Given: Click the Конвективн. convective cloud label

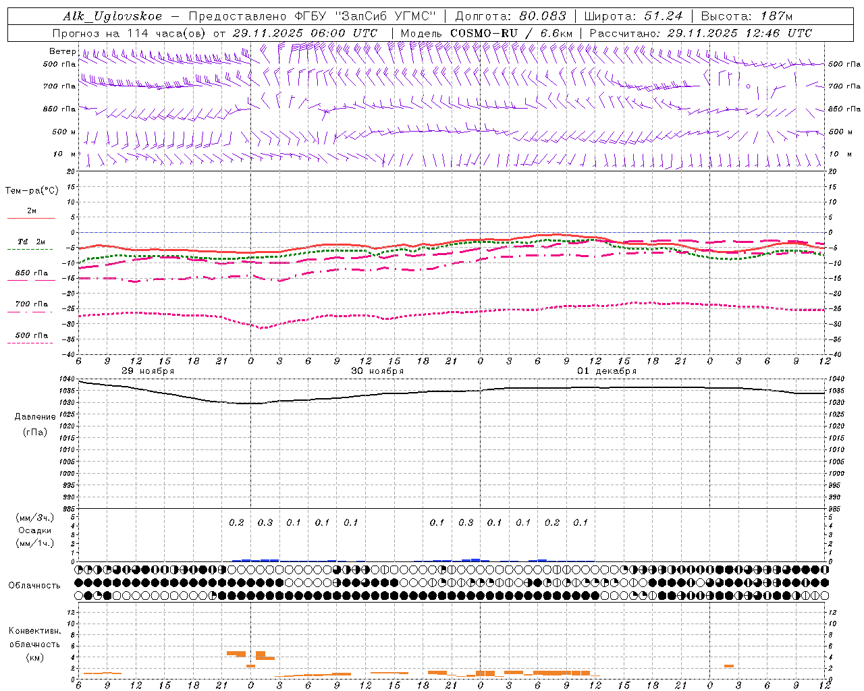Looking at the screenshot, I should point(34,631).
